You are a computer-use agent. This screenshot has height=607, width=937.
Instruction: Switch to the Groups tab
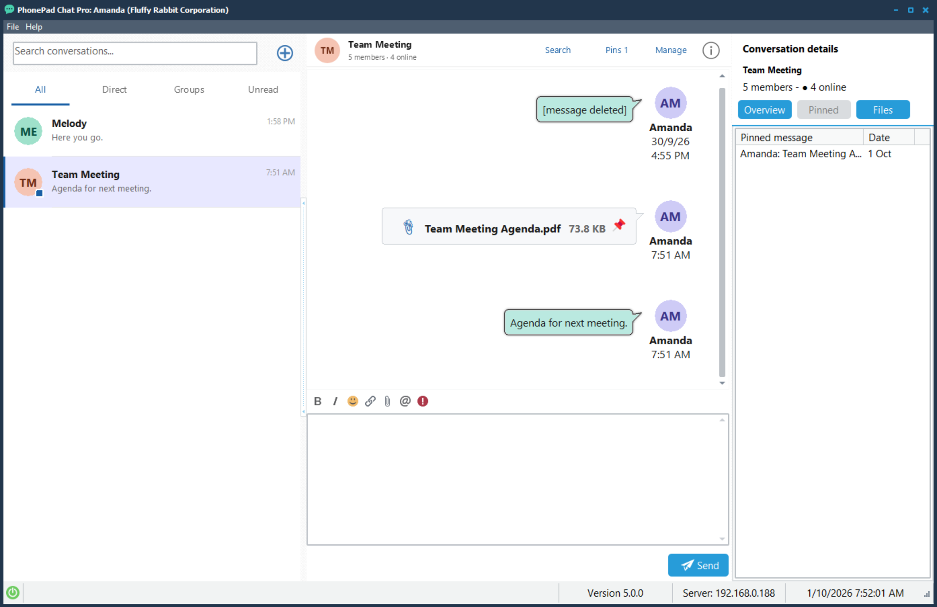pos(189,89)
